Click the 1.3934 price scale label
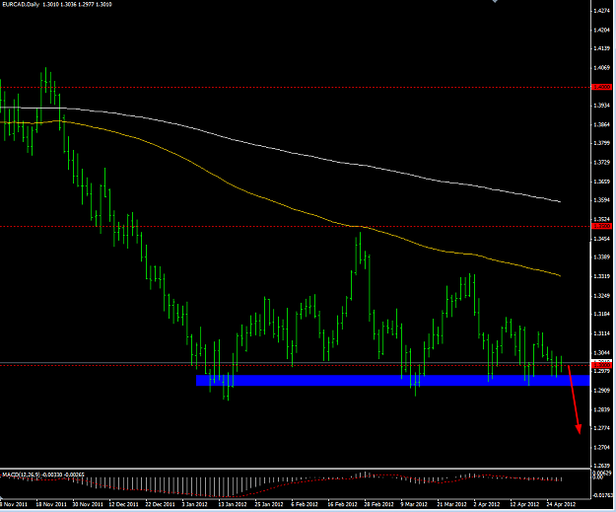Viewport: 616px width, 512px height. pyautogui.click(x=602, y=106)
